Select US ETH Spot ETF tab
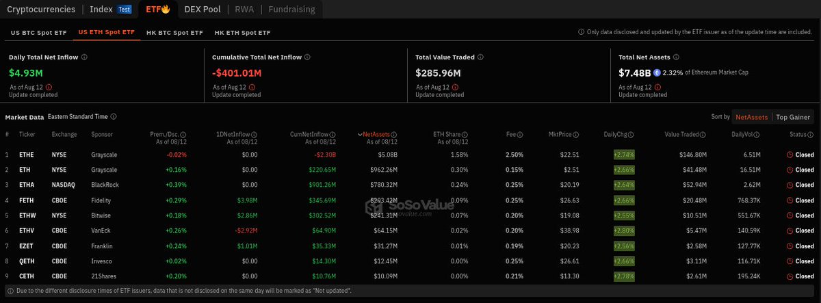The height and width of the screenshot is (303, 821). coord(106,32)
